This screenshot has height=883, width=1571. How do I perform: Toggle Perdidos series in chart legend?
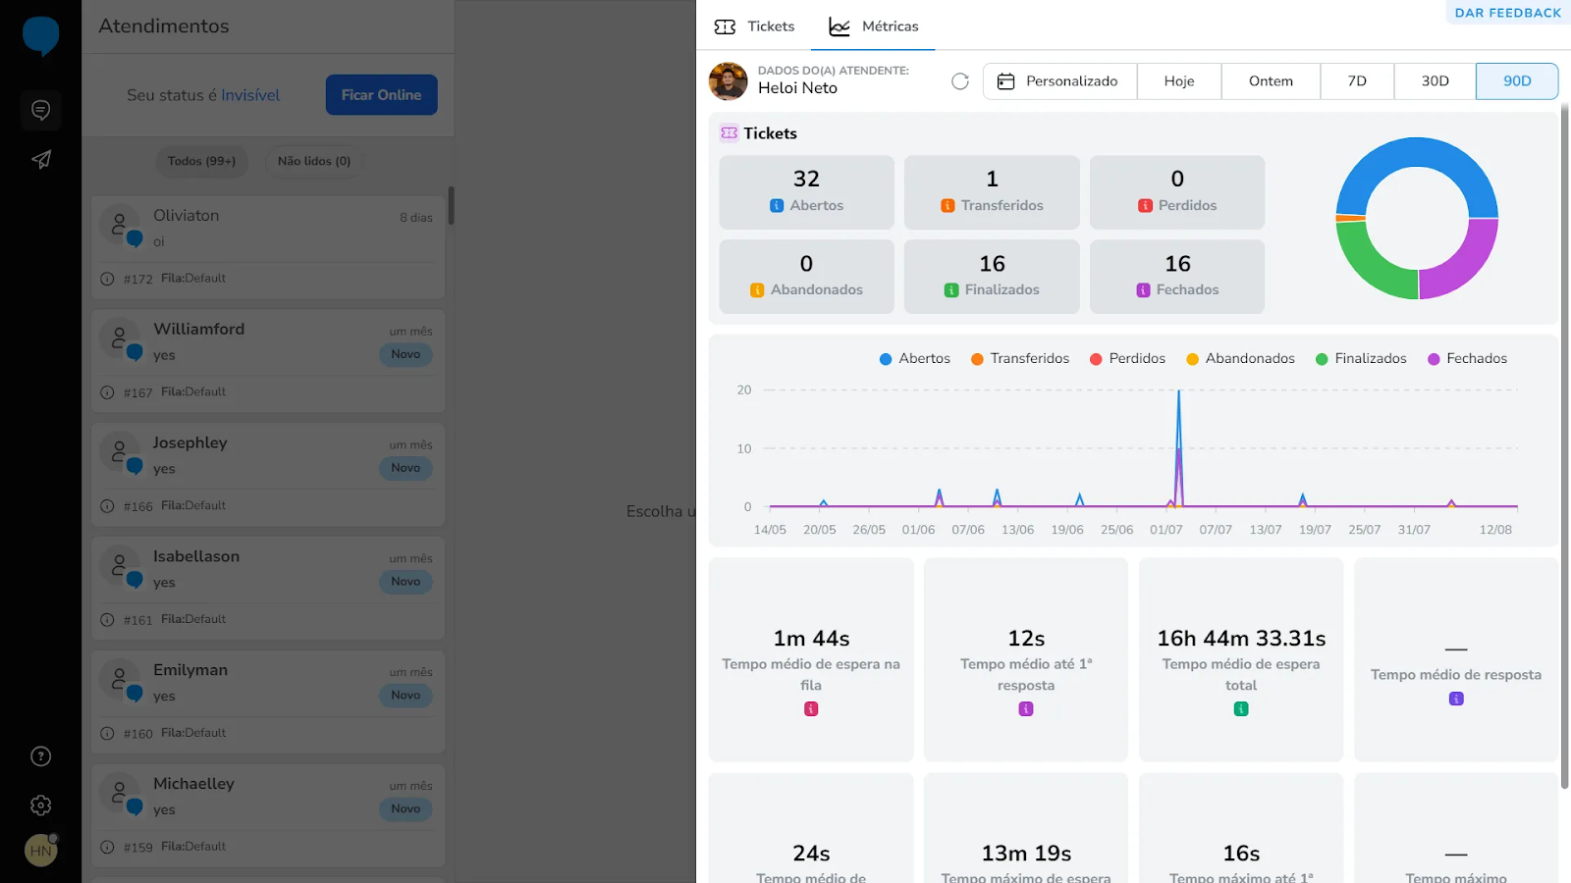pos(1127,359)
